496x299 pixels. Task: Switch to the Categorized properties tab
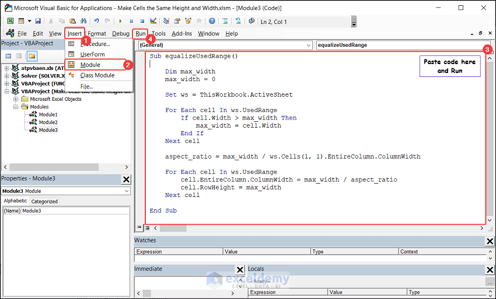[x=44, y=201]
